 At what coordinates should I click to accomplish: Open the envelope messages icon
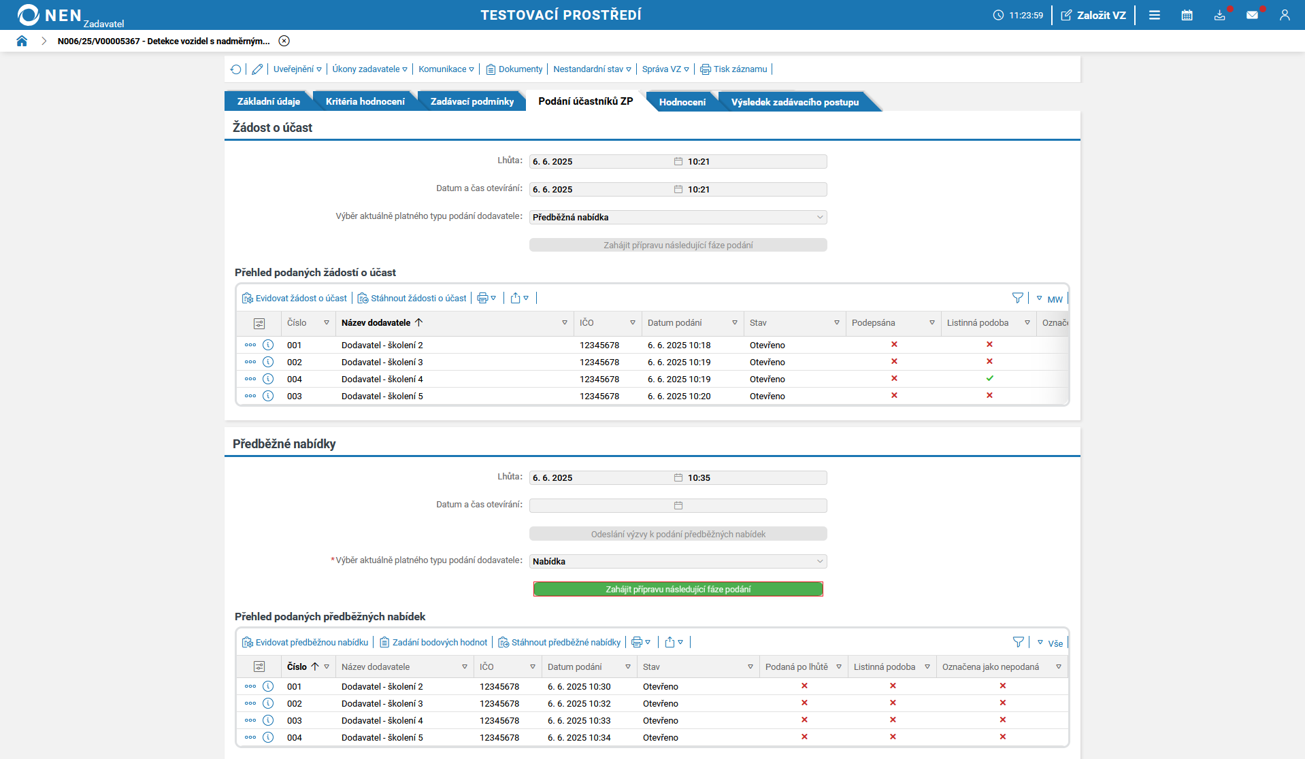(x=1252, y=15)
